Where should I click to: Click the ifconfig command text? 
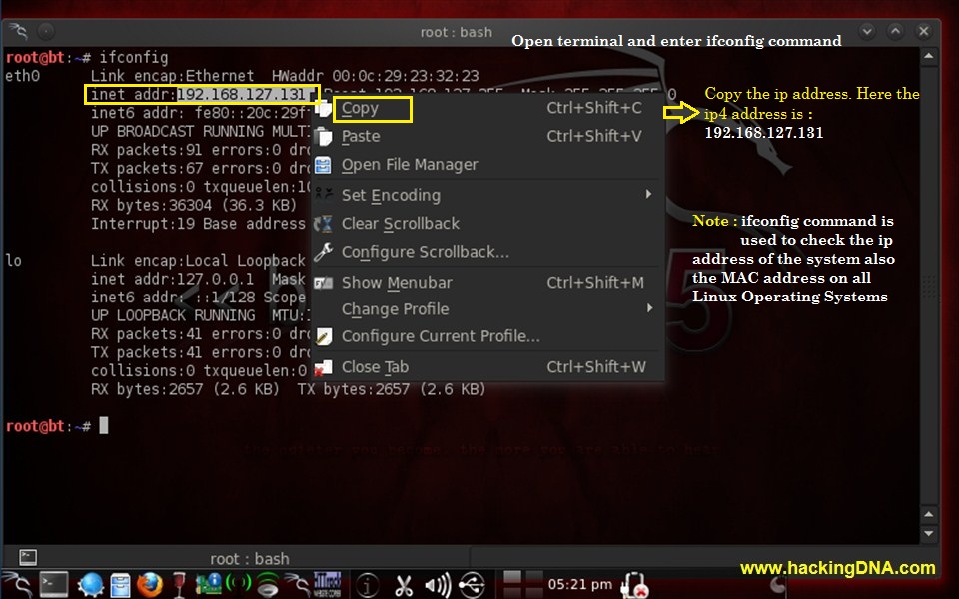tap(133, 58)
